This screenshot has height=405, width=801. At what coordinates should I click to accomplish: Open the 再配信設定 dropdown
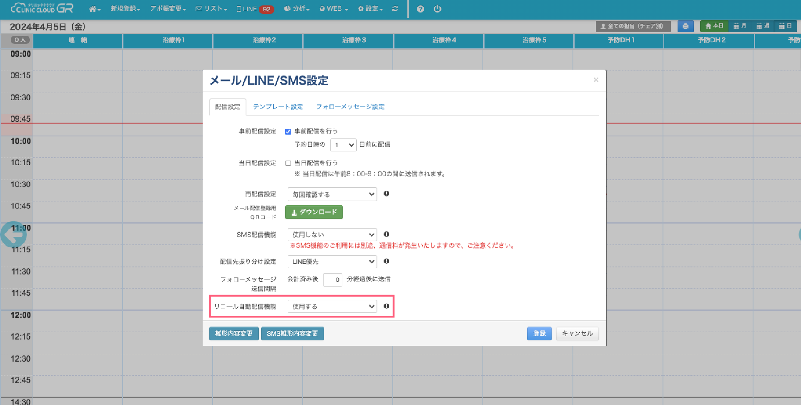(x=332, y=194)
